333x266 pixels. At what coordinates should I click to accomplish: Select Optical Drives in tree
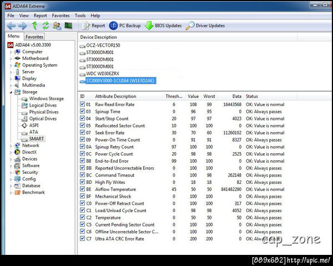43,118
